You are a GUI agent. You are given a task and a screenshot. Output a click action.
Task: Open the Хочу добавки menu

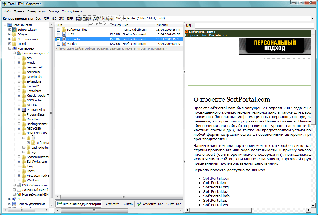[72, 11]
